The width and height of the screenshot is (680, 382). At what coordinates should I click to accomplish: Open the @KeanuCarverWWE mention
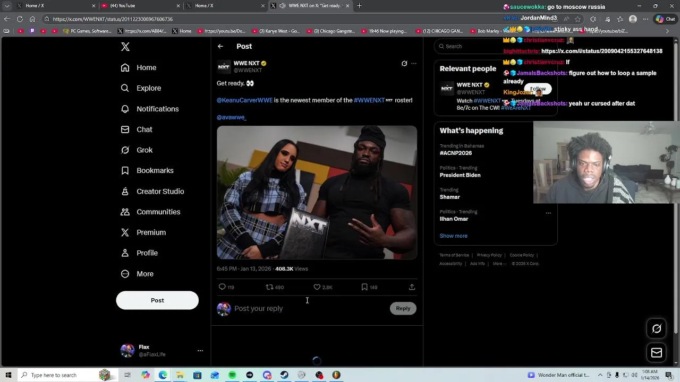(244, 100)
